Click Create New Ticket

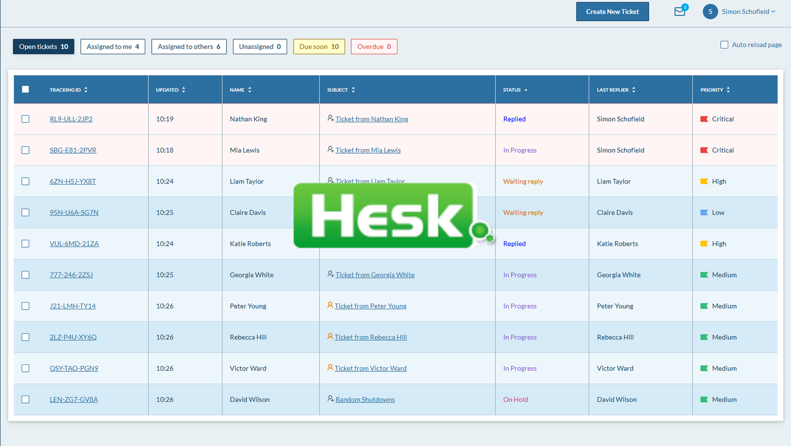[x=613, y=11]
